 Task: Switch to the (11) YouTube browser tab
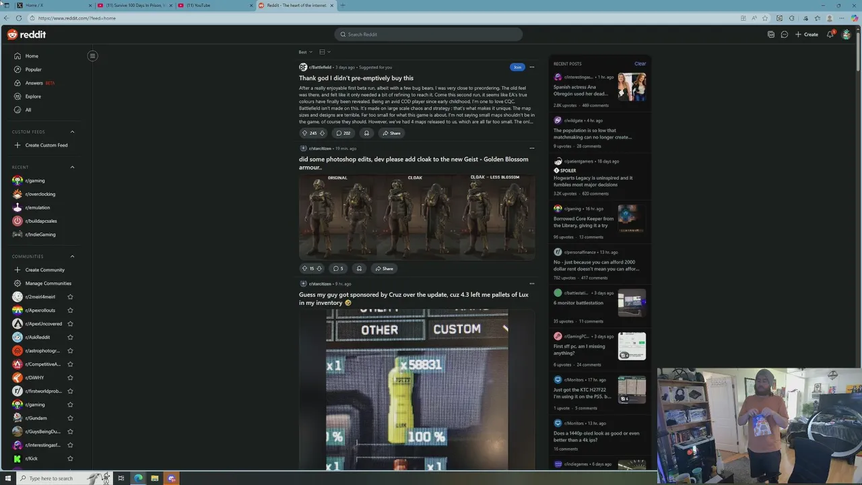click(214, 5)
